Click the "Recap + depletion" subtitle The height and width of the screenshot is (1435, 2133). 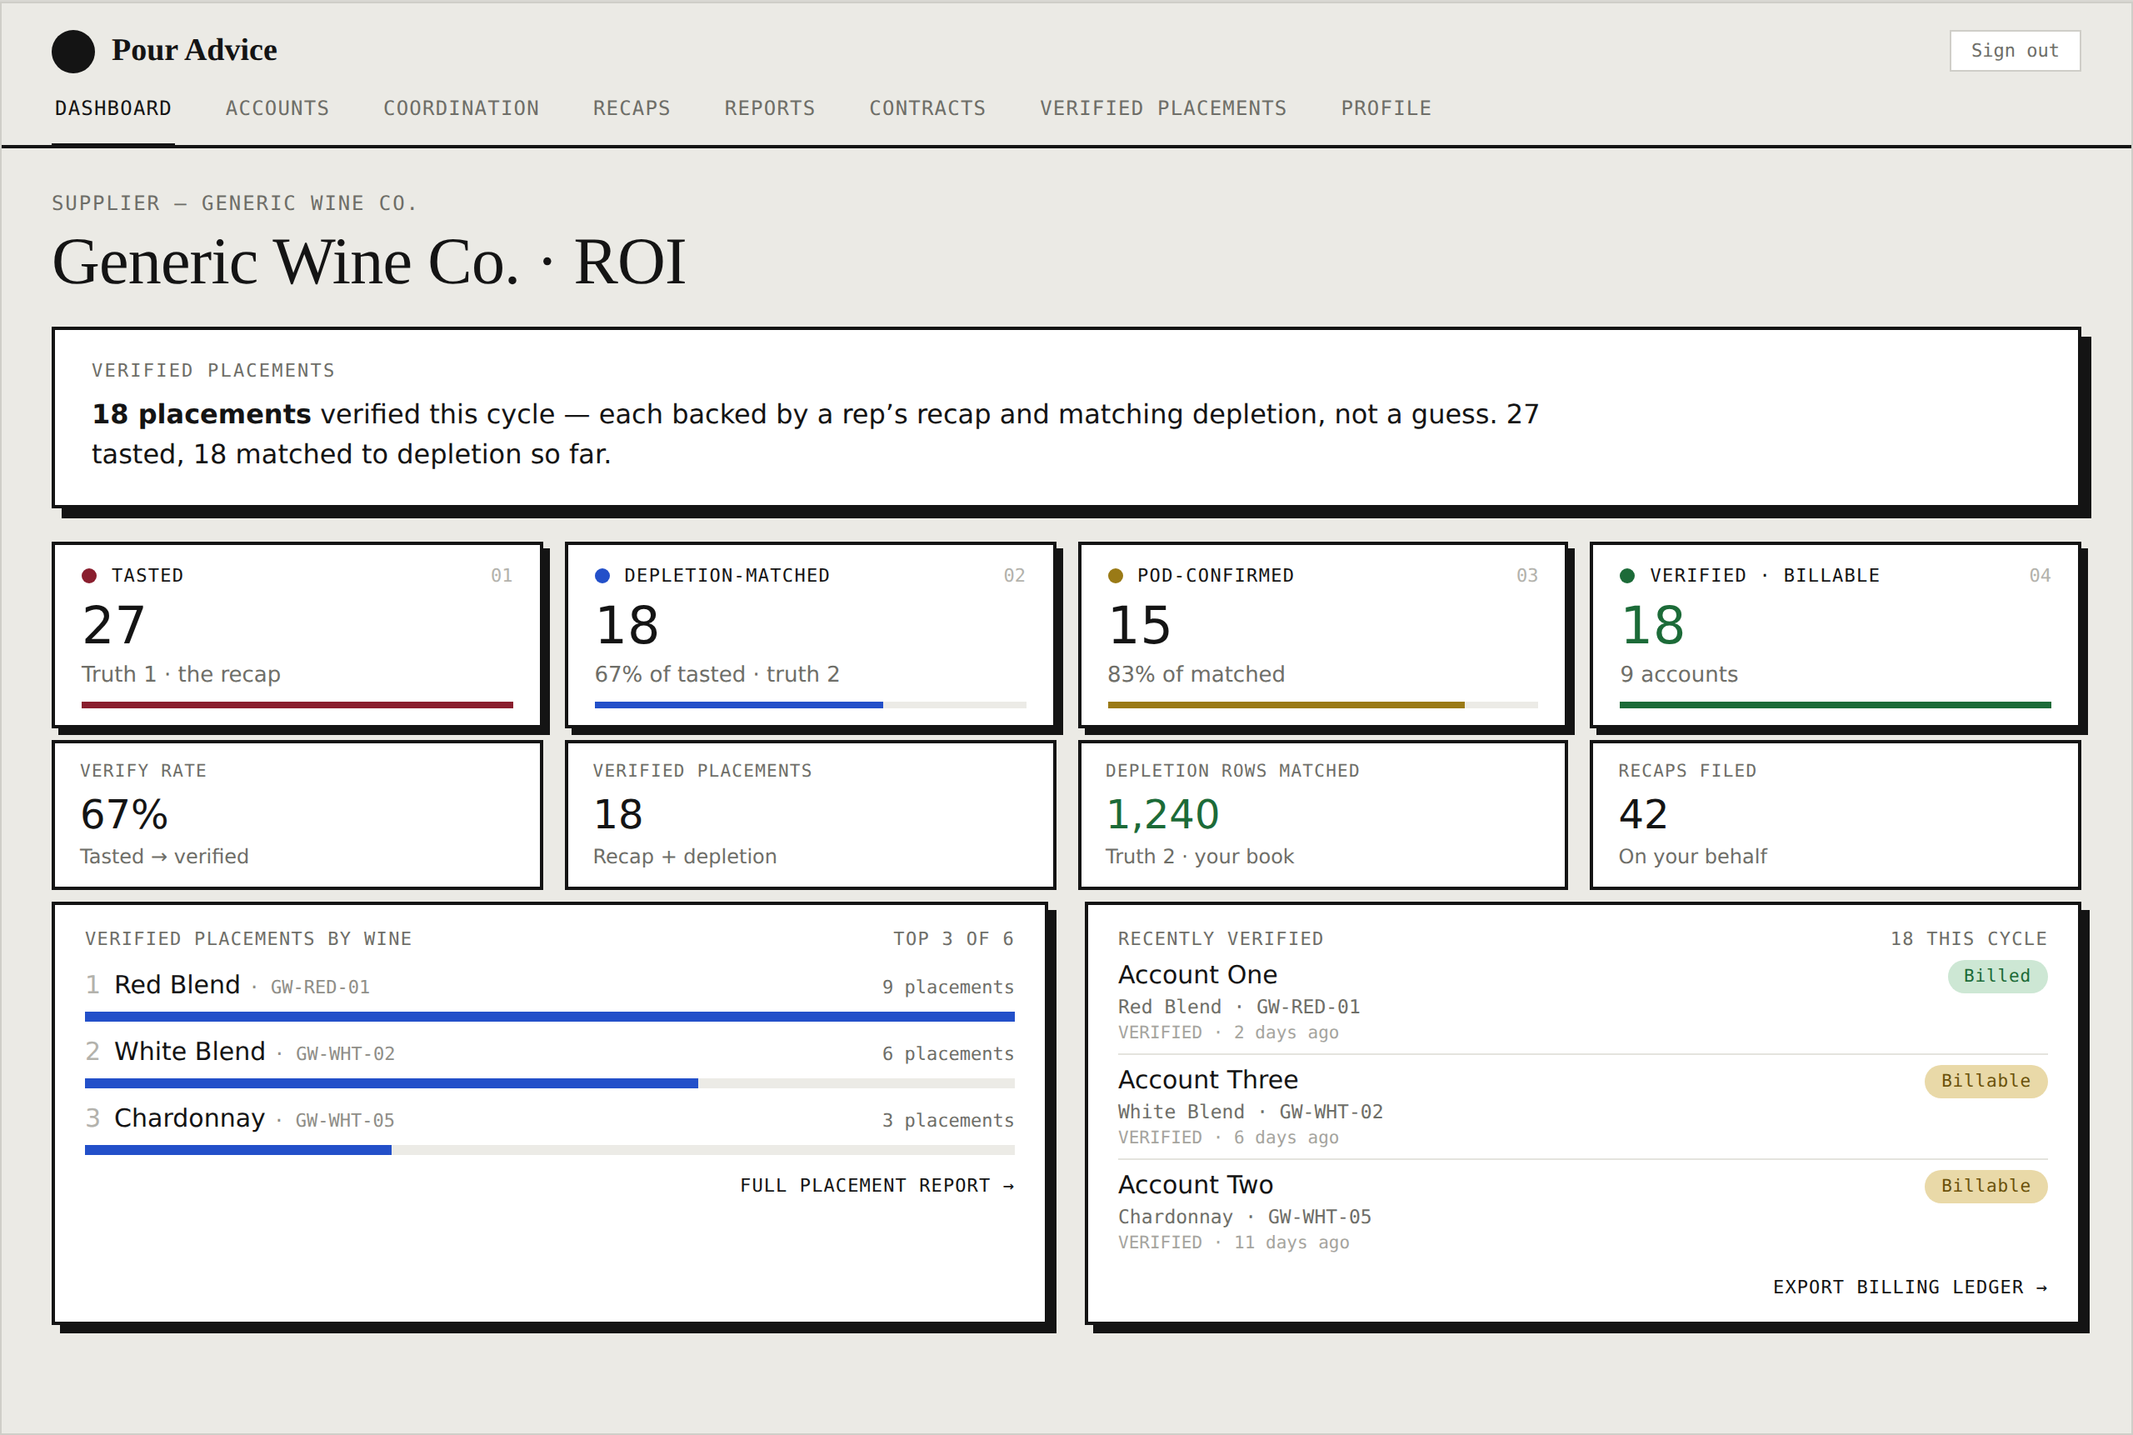pyautogui.click(x=686, y=857)
